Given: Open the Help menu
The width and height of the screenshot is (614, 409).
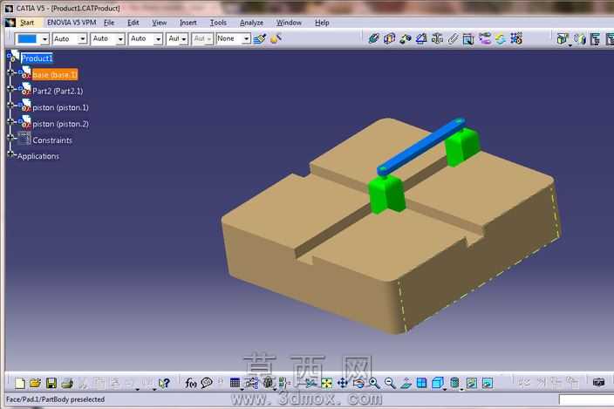Looking at the screenshot, I should pos(322,23).
